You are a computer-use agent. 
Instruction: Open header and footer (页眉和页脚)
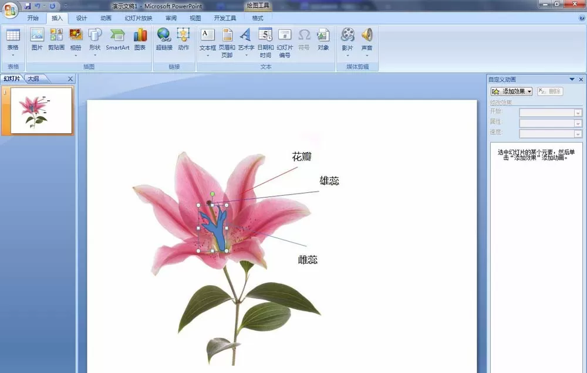(227, 43)
